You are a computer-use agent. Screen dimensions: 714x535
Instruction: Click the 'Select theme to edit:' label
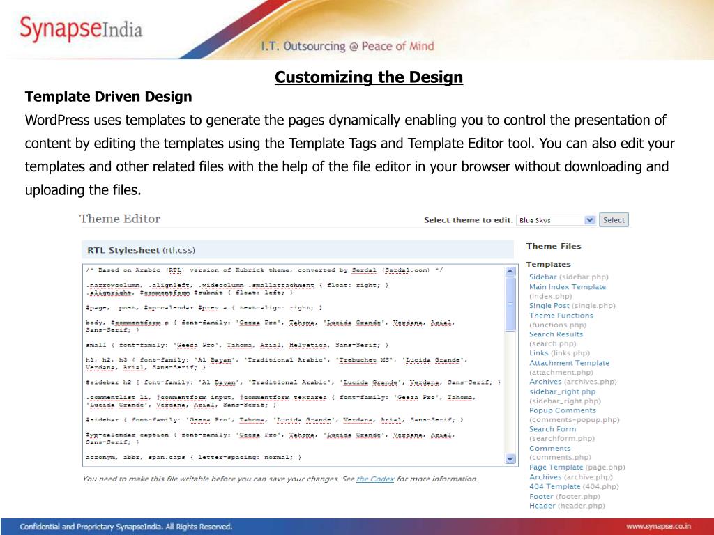click(x=469, y=220)
